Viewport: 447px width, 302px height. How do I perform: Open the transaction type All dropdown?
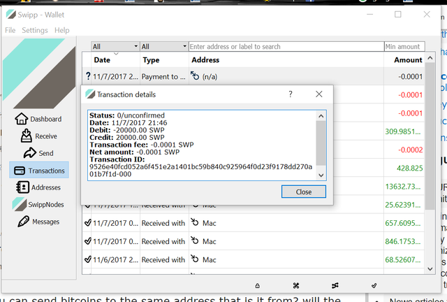click(x=164, y=47)
